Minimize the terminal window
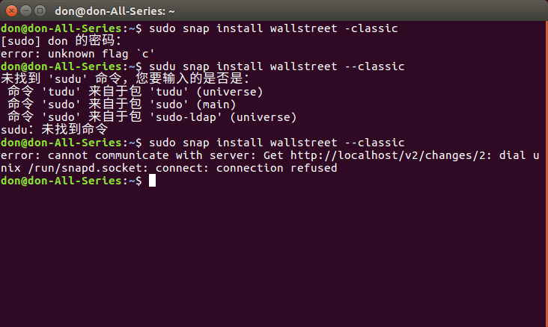Image resolution: width=548 pixels, height=327 pixels. click(x=26, y=11)
